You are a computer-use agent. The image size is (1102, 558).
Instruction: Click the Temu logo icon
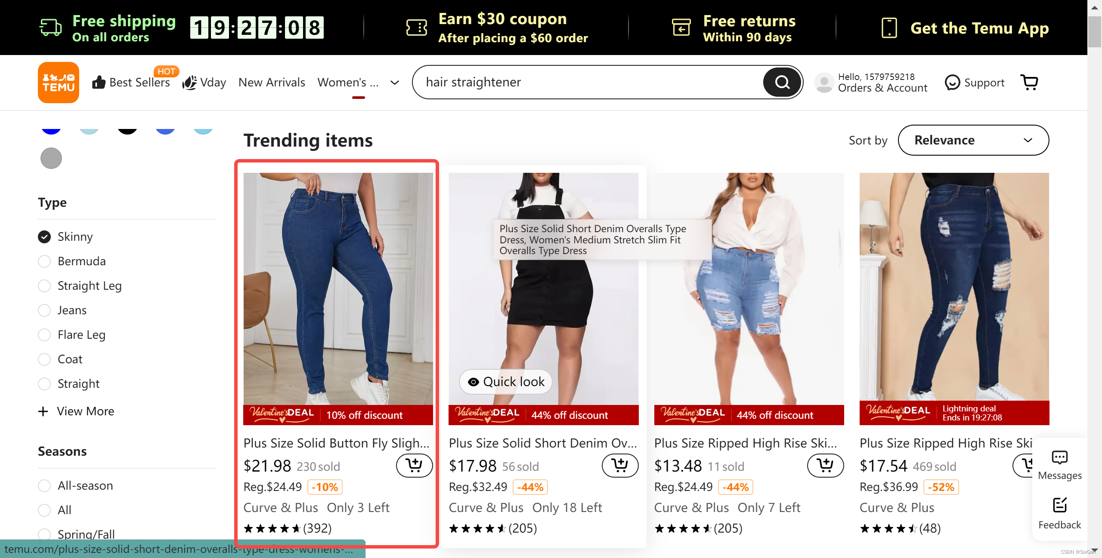click(x=59, y=82)
